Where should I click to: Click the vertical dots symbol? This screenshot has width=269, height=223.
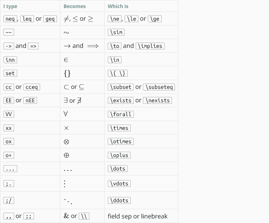65,184
